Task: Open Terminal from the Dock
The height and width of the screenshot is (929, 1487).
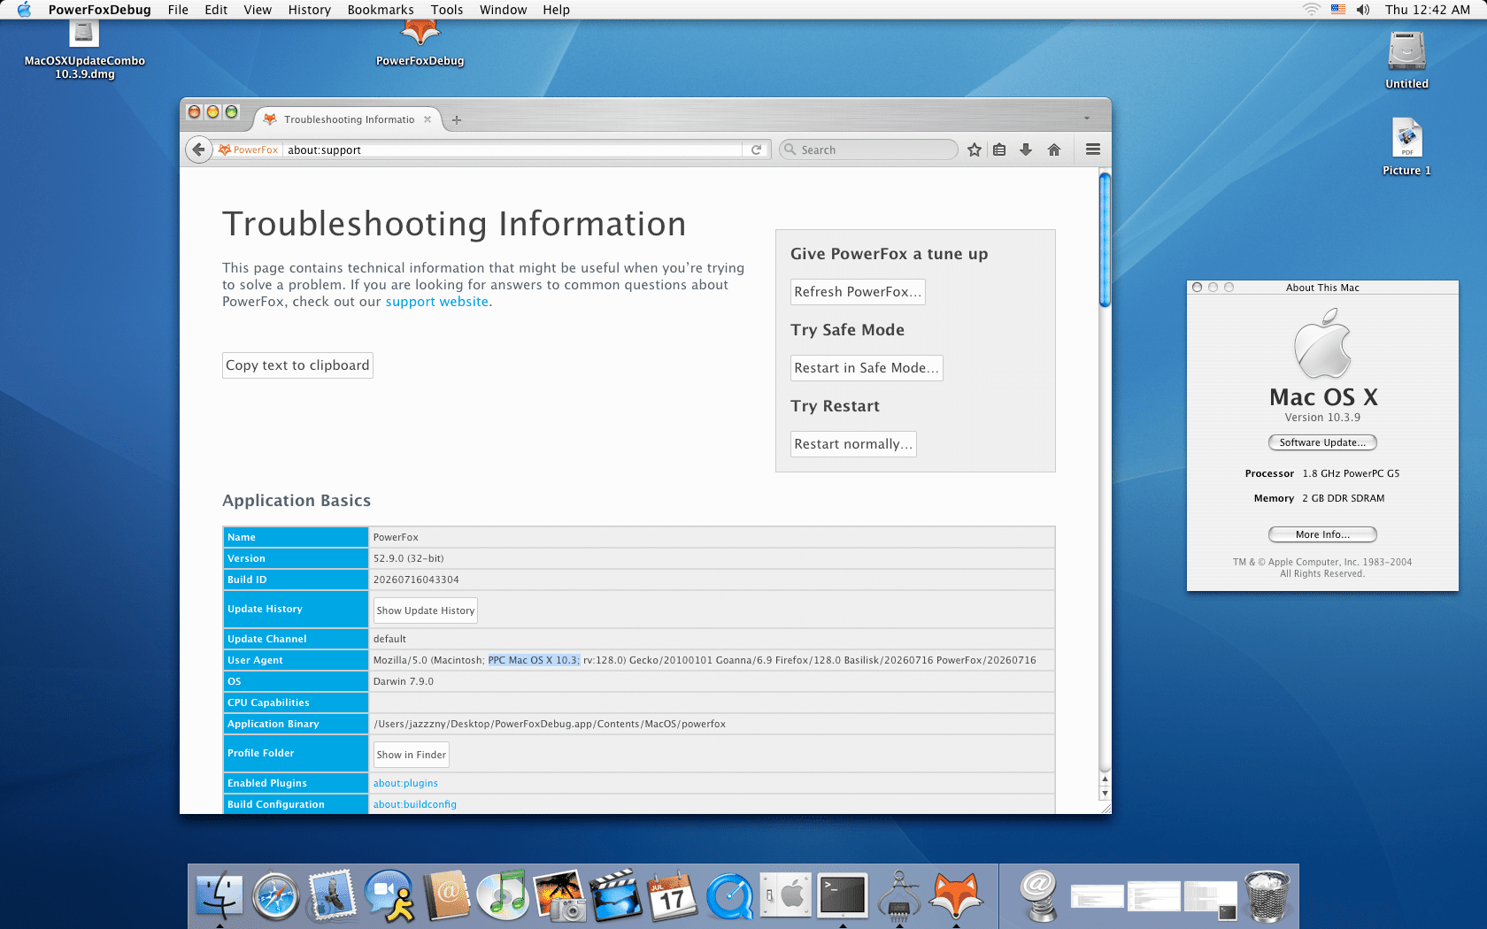Action: pyautogui.click(x=843, y=895)
